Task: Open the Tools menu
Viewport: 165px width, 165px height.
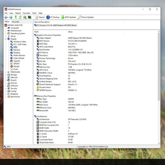Action: coord(34,13)
